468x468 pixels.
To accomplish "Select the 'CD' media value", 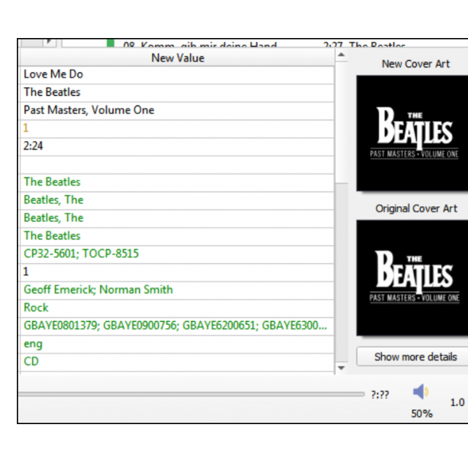I will click(x=177, y=361).
